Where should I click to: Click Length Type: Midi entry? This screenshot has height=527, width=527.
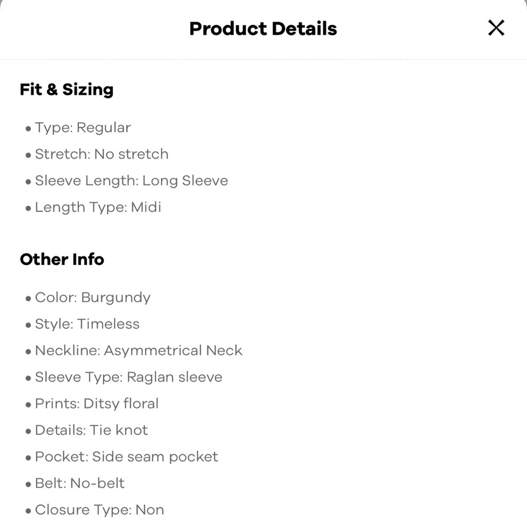[98, 207]
